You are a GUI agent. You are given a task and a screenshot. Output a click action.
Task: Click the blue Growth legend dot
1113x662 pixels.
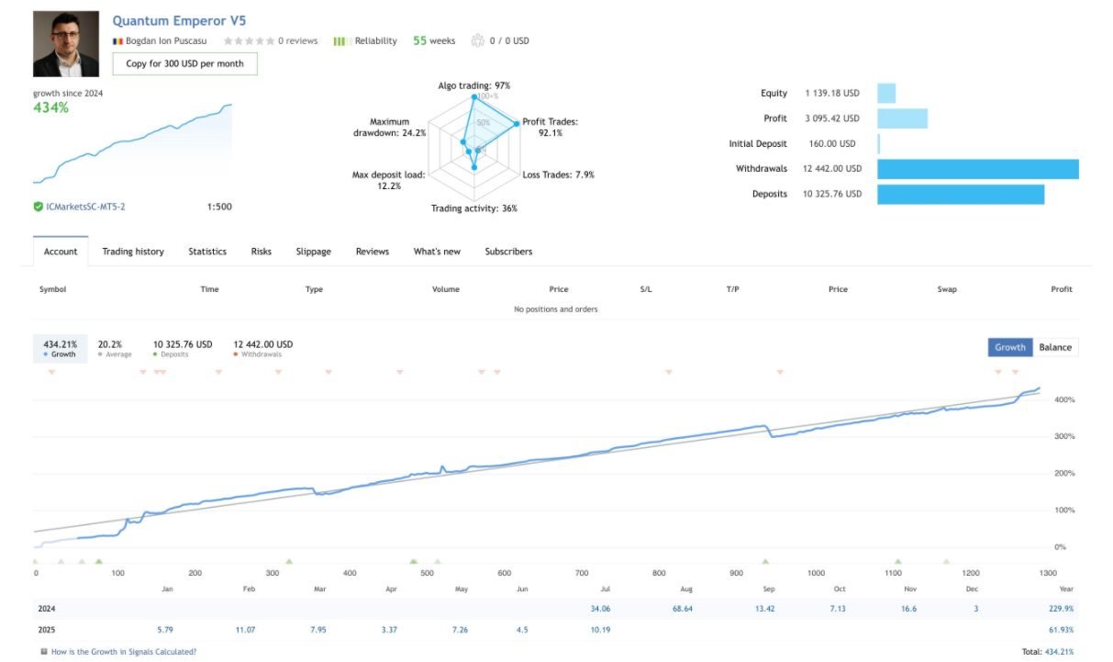pos(46,354)
